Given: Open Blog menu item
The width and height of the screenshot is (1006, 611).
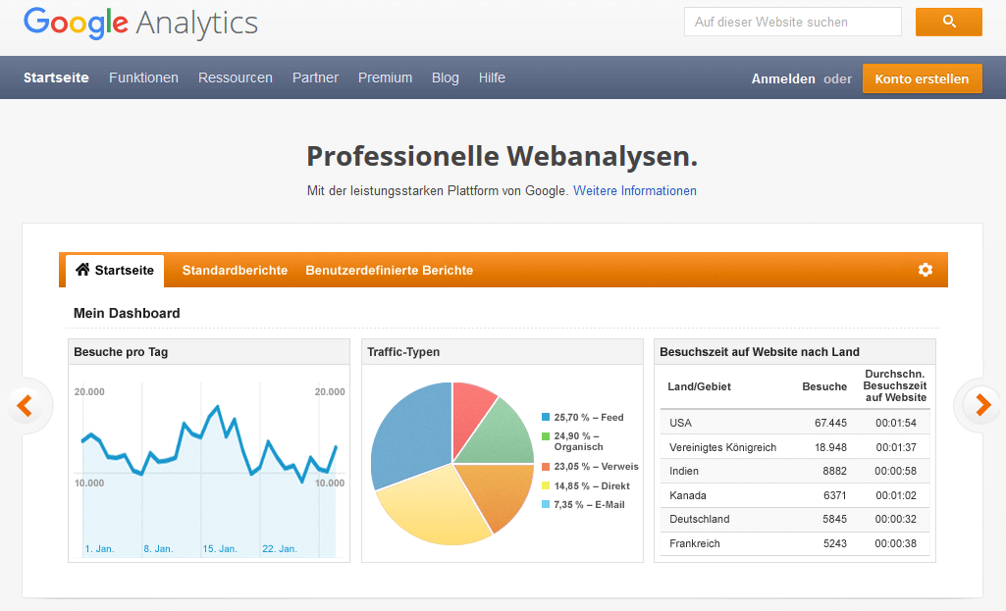Looking at the screenshot, I should 446,77.
